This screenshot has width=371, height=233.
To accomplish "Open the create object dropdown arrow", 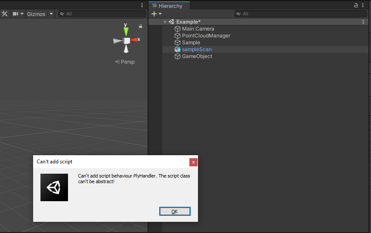I will point(160,14).
